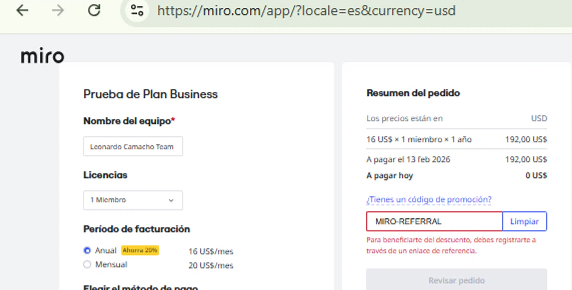This screenshot has height=290, width=572.
Task: Click the 16 US$/mes annual price
Action: pos(211,251)
